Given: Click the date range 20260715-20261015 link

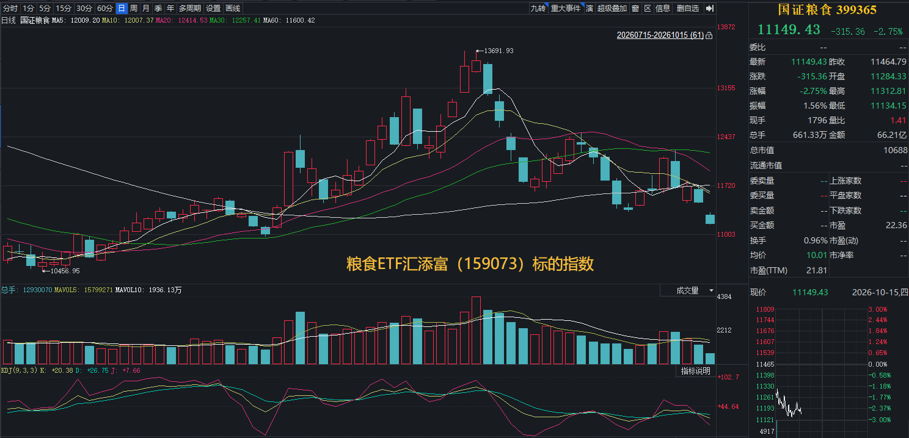Looking at the screenshot, I should (660, 35).
